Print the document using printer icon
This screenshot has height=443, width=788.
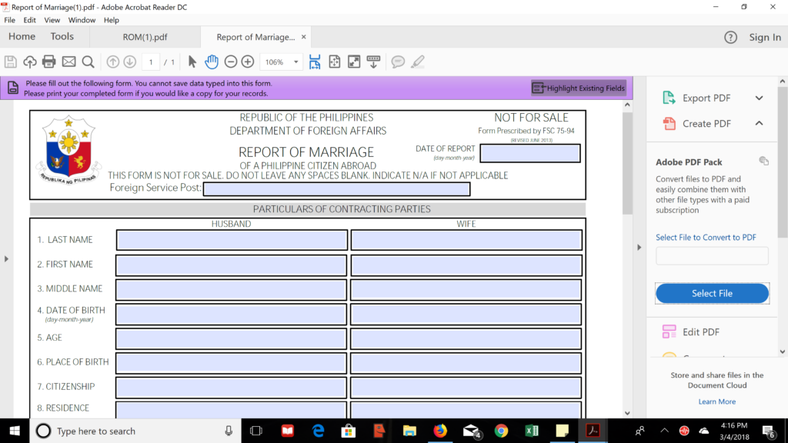(x=48, y=62)
